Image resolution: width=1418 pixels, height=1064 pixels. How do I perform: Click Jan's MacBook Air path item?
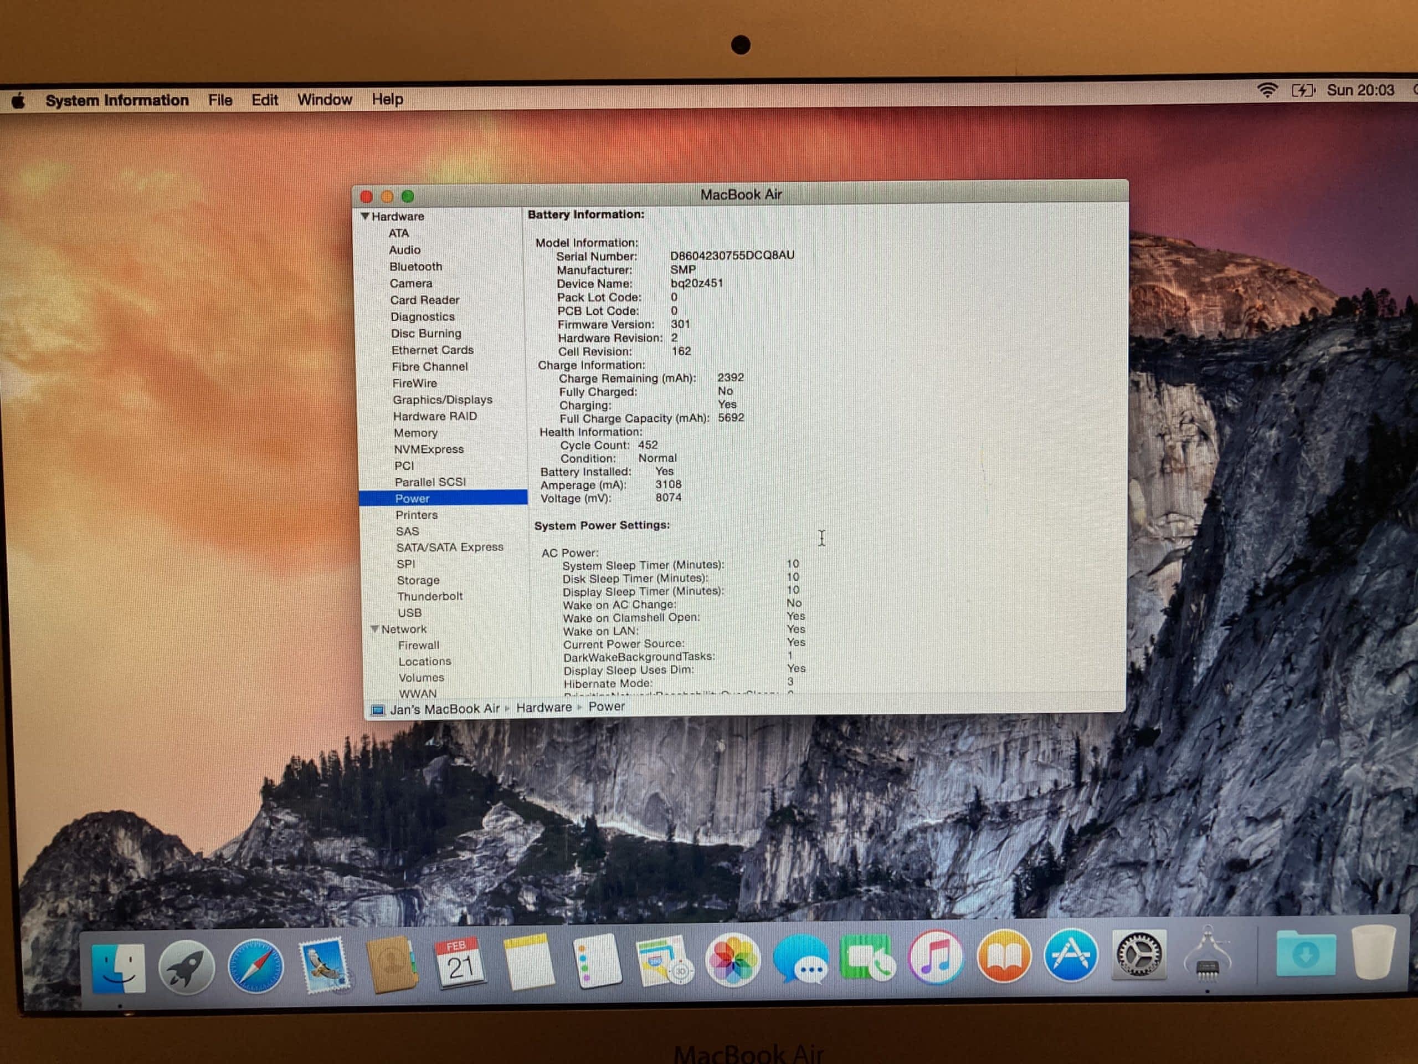tap(444, 709)
